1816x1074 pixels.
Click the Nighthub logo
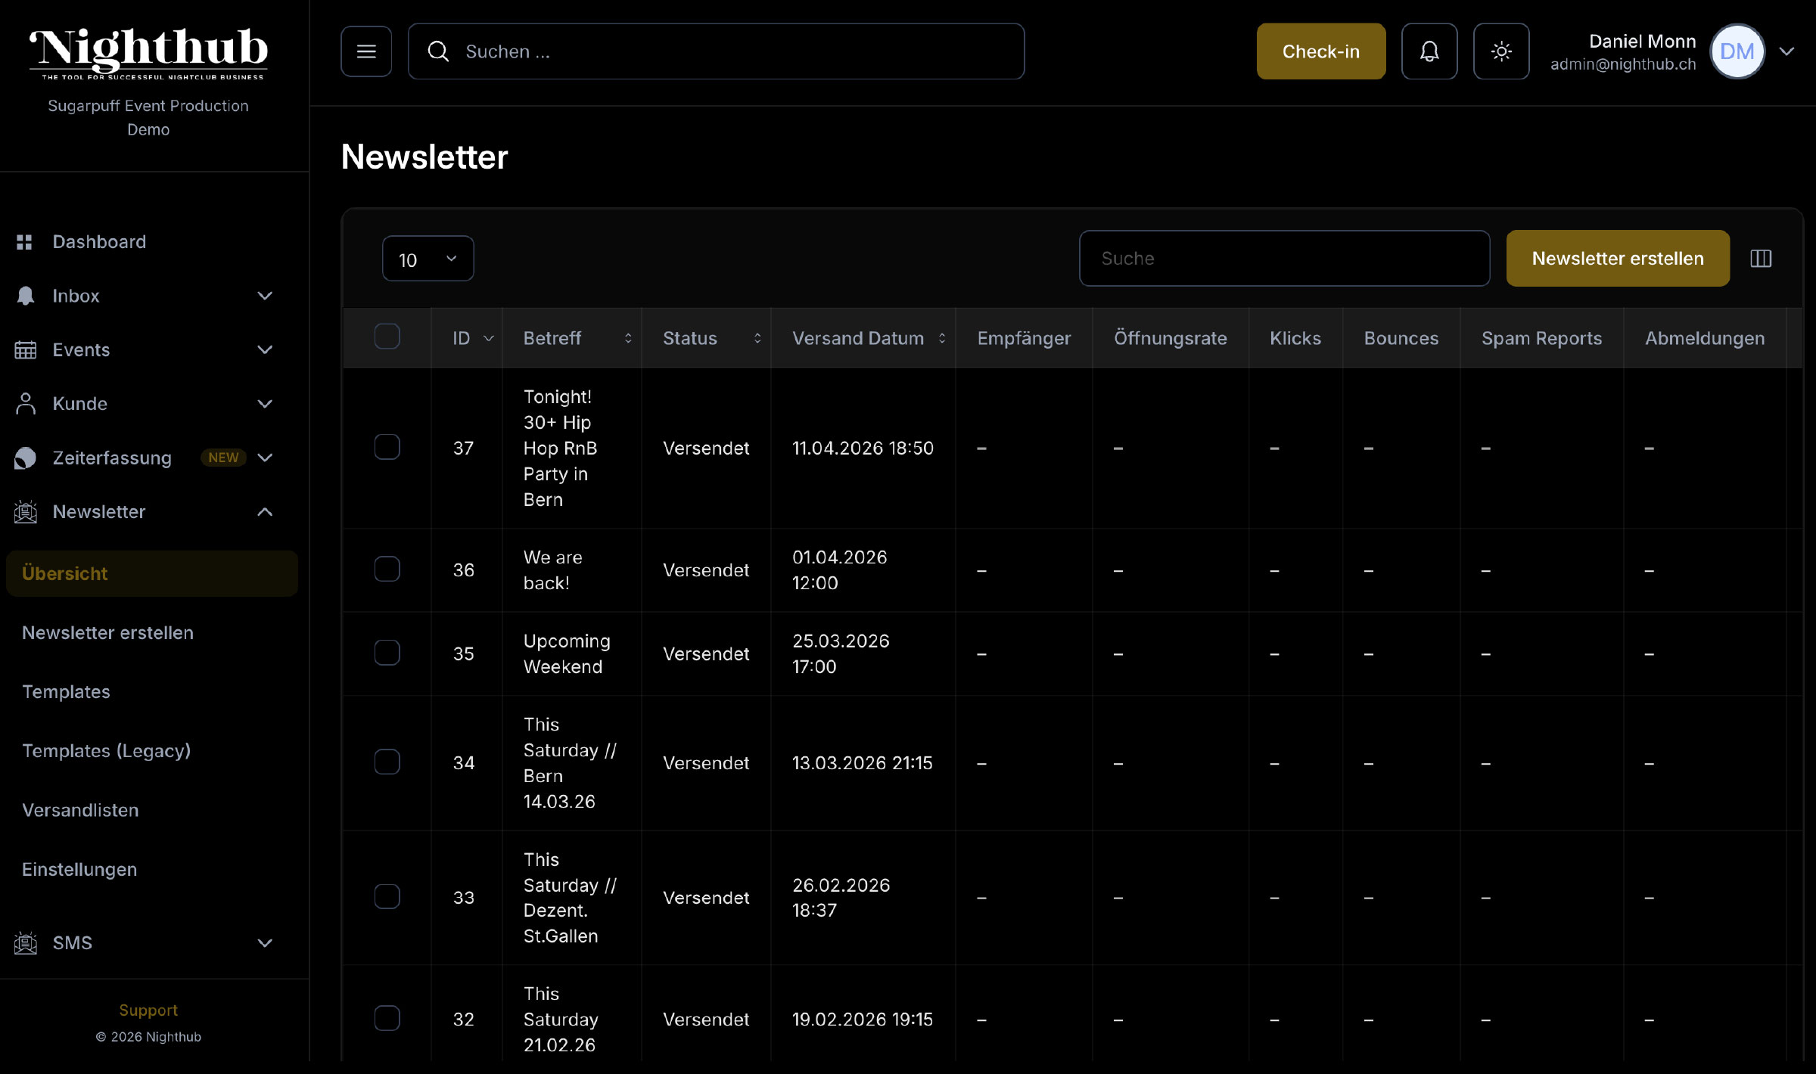148,53
